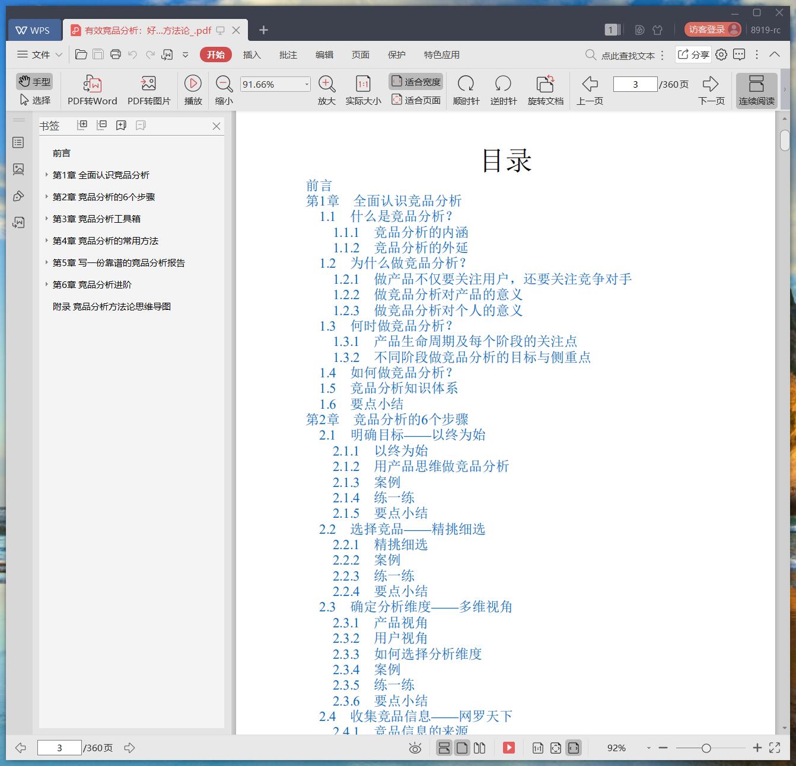Add bookmark icon in 书签 panel
This screenshot has height=766, width=796.
pyautogui.click(x=121, y=125)
